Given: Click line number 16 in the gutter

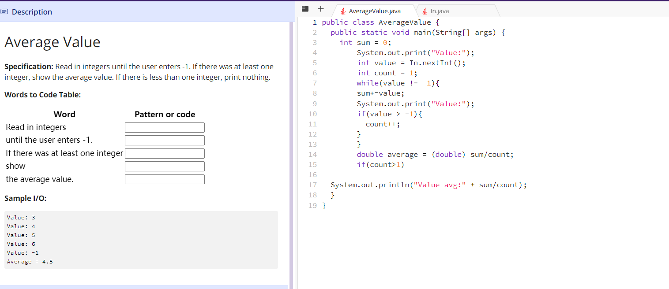Looking at the screenshot, I should (312, 174).
